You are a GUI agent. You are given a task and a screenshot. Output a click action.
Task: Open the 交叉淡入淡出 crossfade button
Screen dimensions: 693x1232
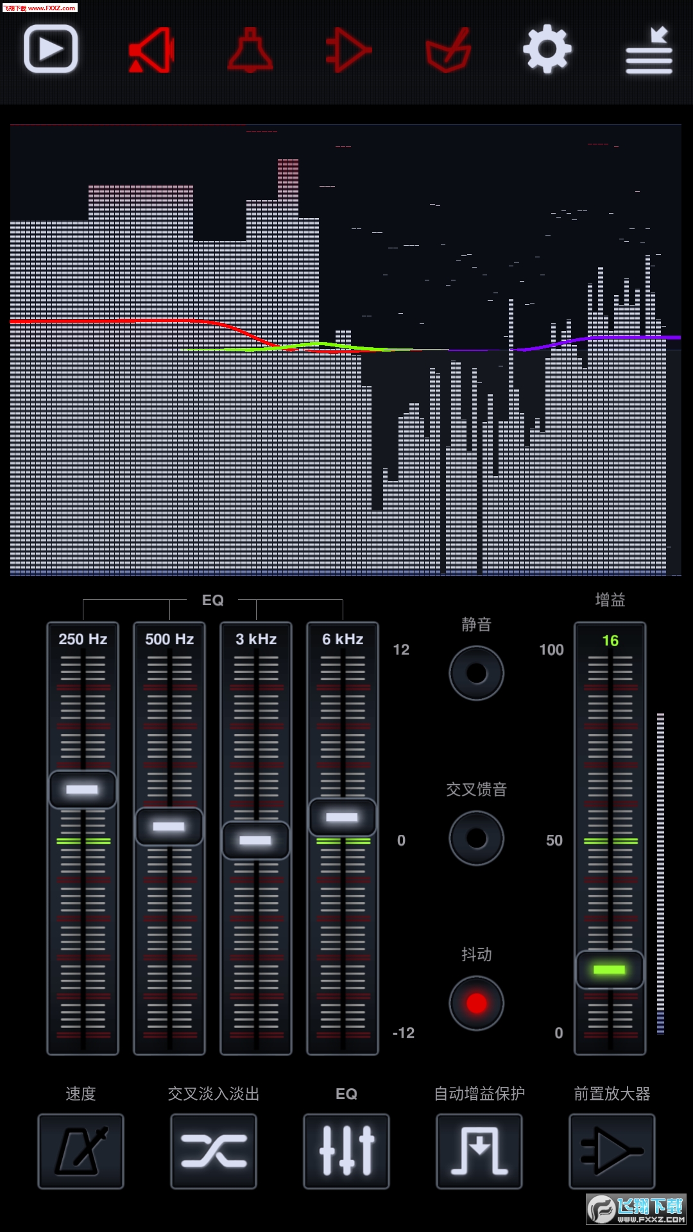(214, 1151)
